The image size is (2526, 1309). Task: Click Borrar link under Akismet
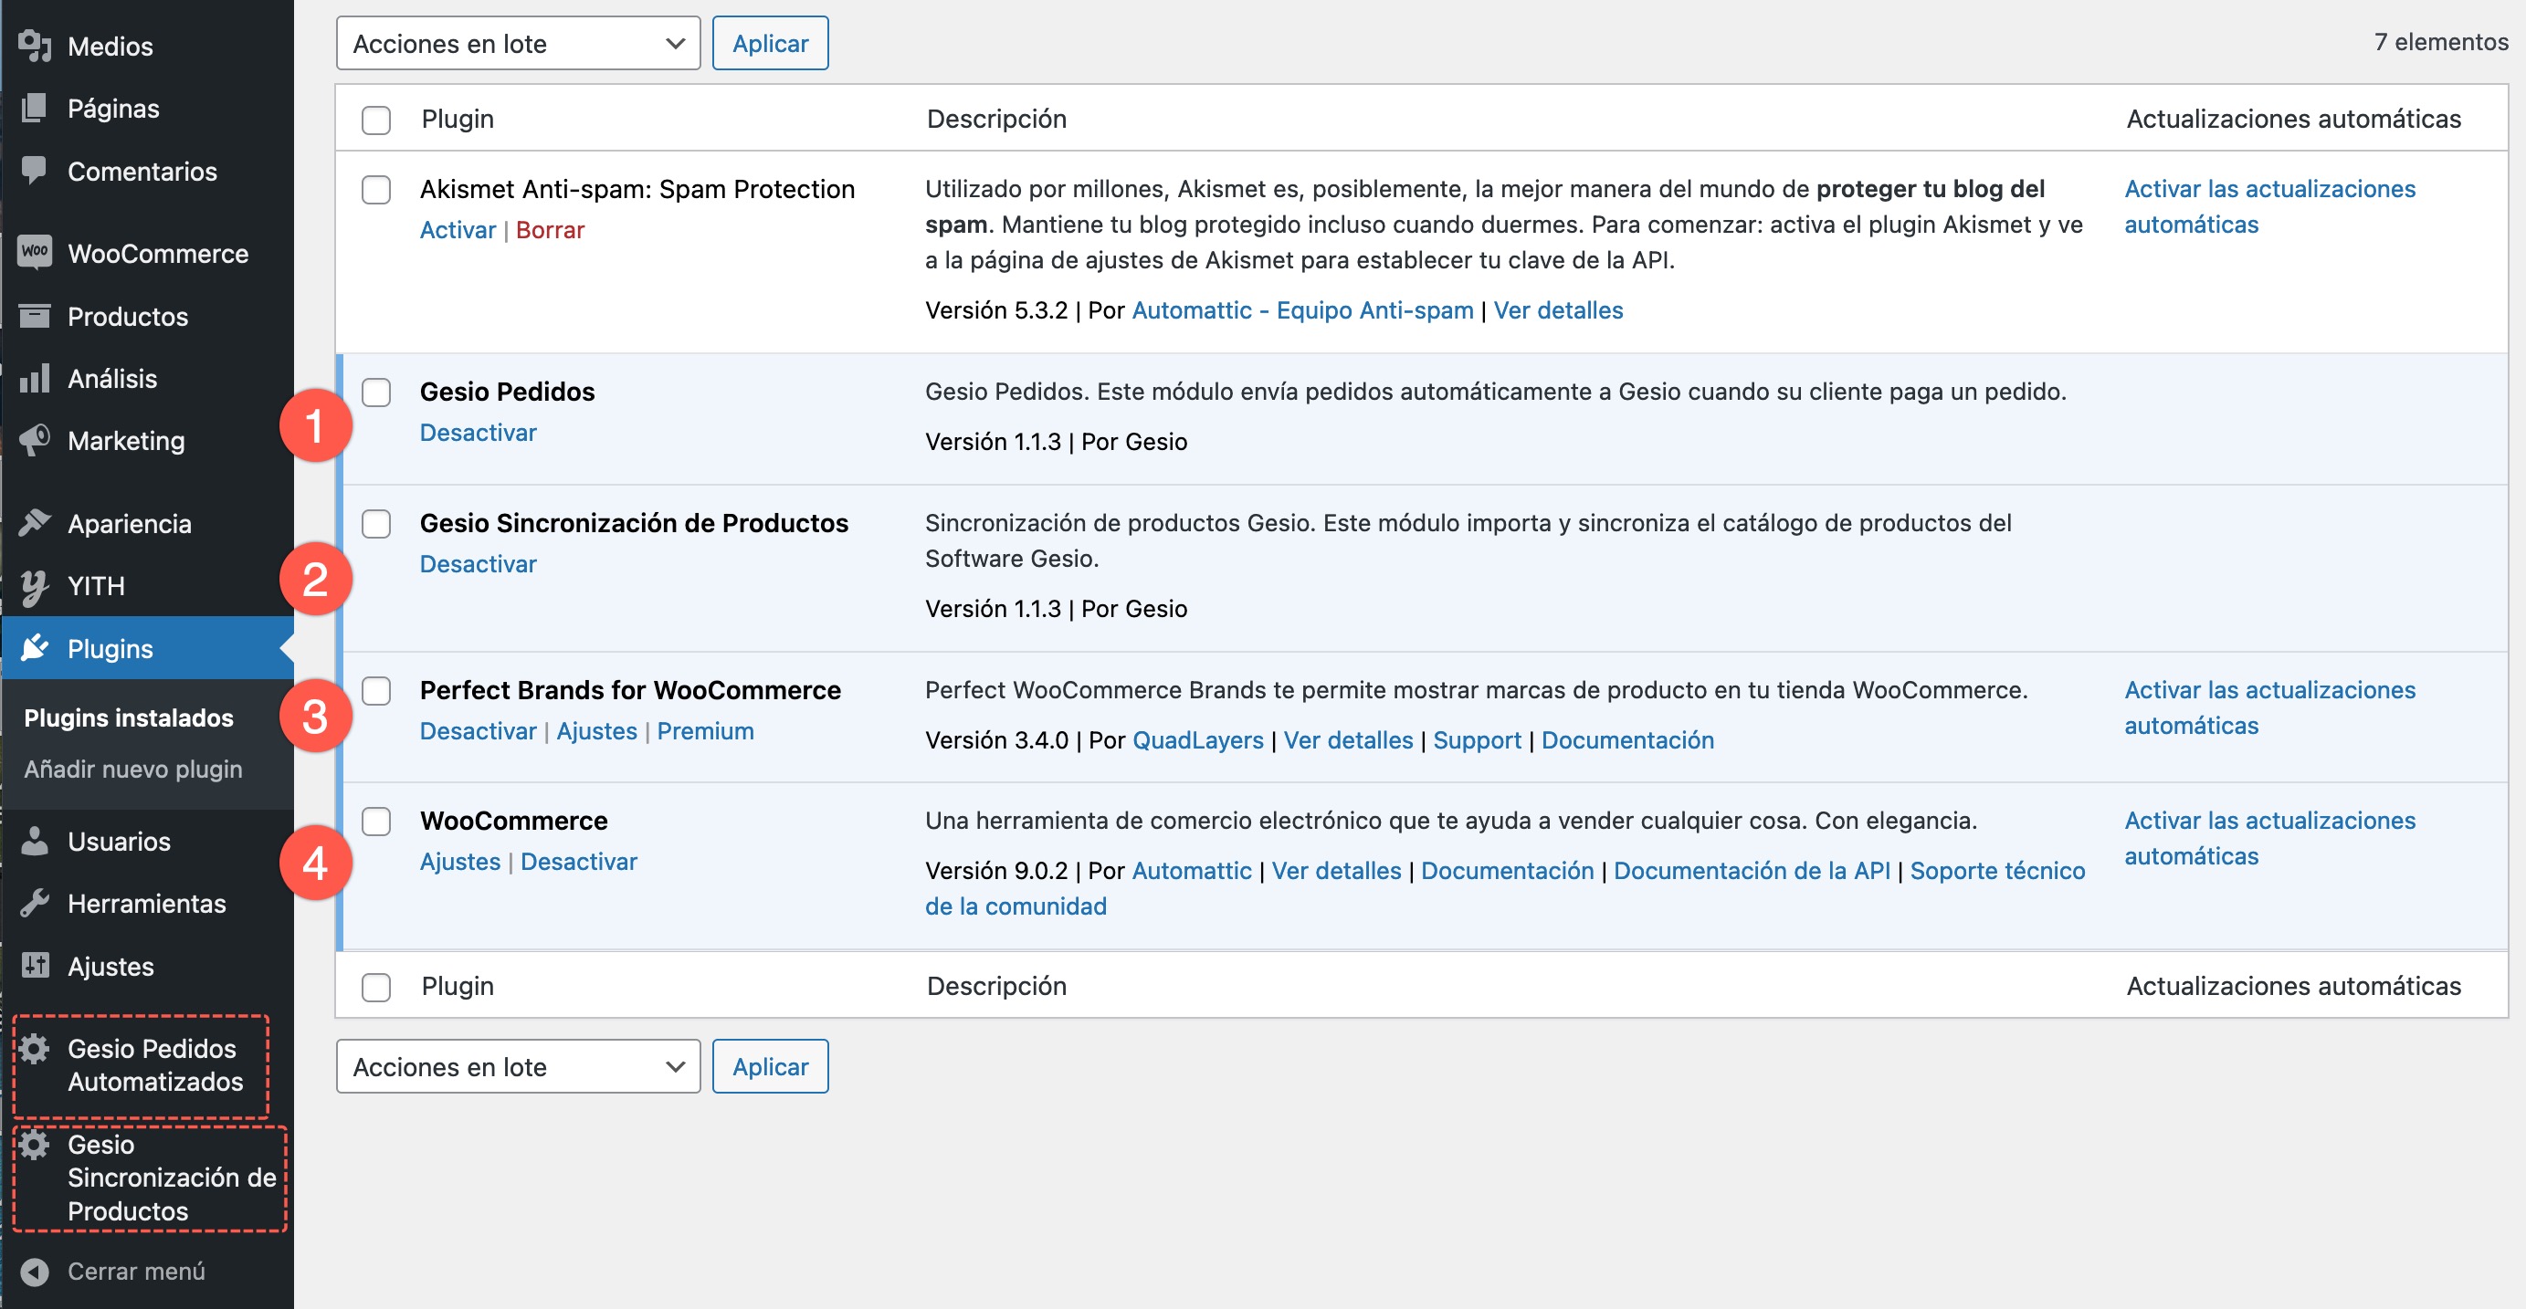click(549, 229)
